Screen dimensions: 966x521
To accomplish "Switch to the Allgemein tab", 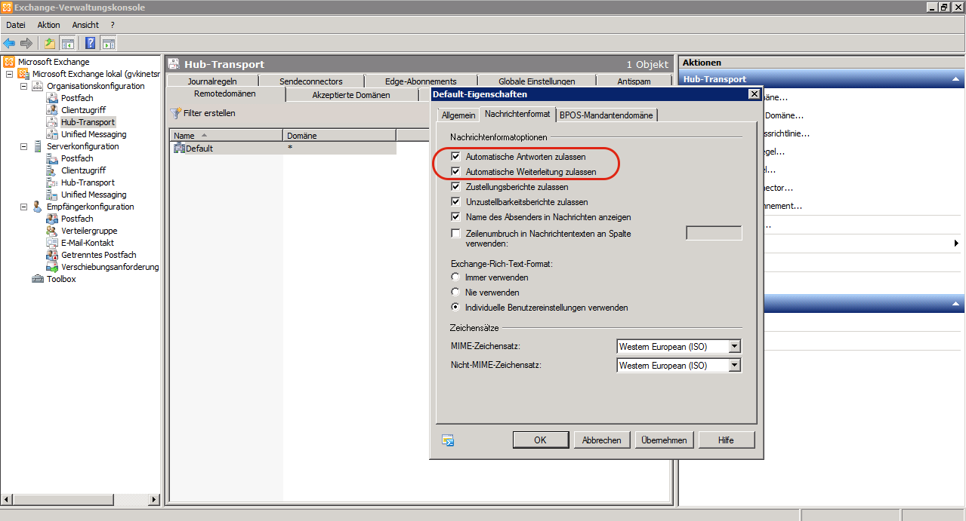I will 458,115.
